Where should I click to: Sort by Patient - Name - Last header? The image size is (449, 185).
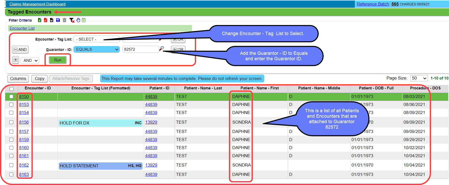point(203,88)
